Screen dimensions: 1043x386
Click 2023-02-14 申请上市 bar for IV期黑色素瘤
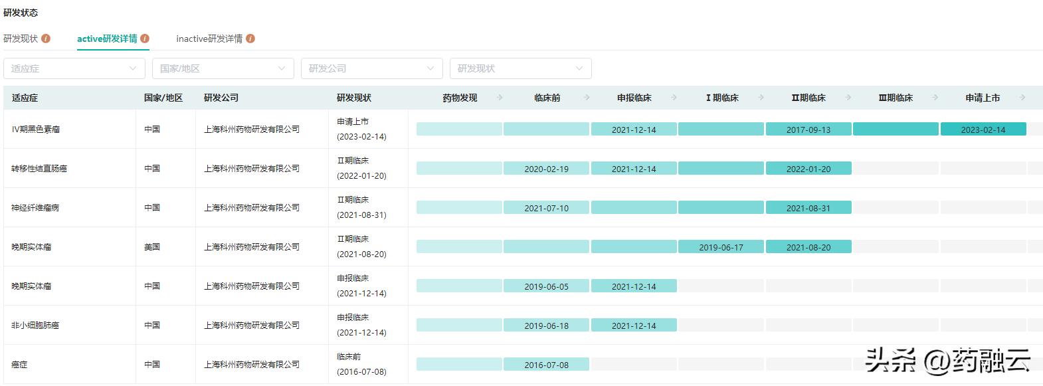[983, 130]
